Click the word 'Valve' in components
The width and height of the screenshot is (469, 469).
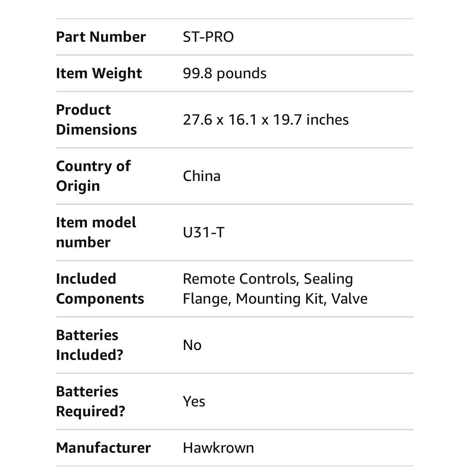tap(349, 299)
